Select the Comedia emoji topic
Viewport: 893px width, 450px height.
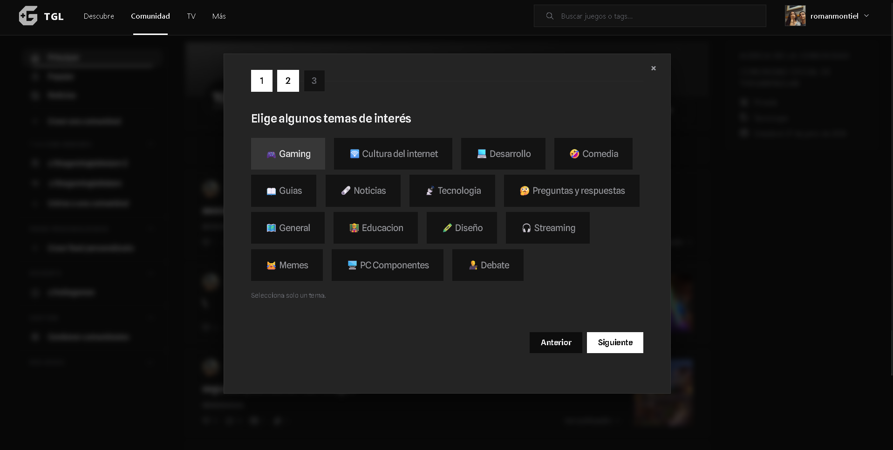coord(593,154)
